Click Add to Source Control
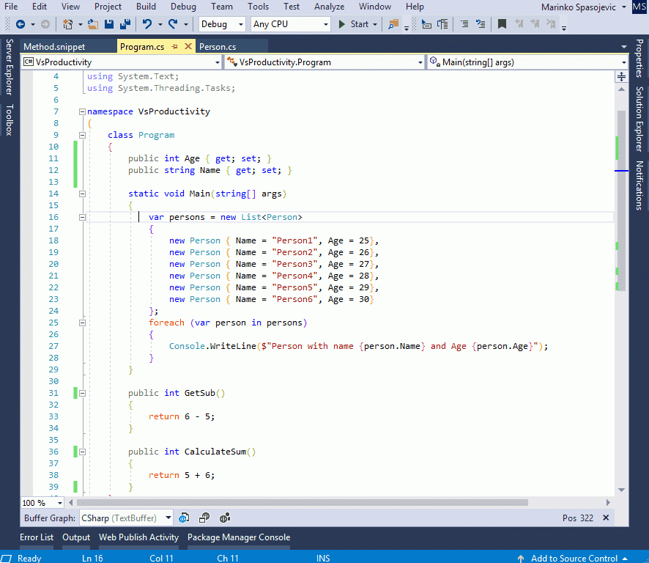The image size is (649, 563). (574, 558)
